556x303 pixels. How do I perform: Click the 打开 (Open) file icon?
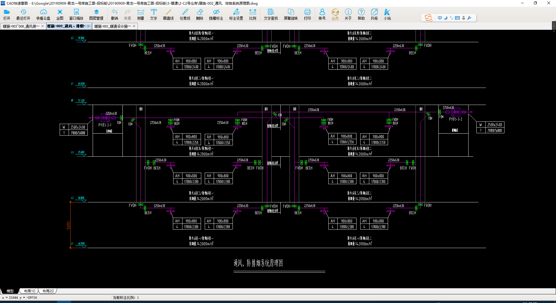7,14
